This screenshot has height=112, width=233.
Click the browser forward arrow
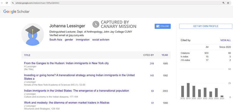[2, 3]
